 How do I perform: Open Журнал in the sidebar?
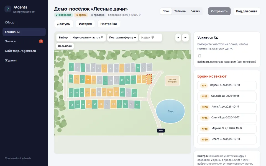coord(24,60)
